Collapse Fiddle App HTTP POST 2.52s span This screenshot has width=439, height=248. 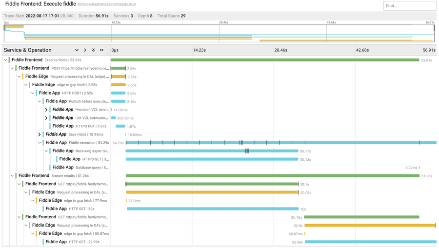pyautogui.click(x=33, y=93)
